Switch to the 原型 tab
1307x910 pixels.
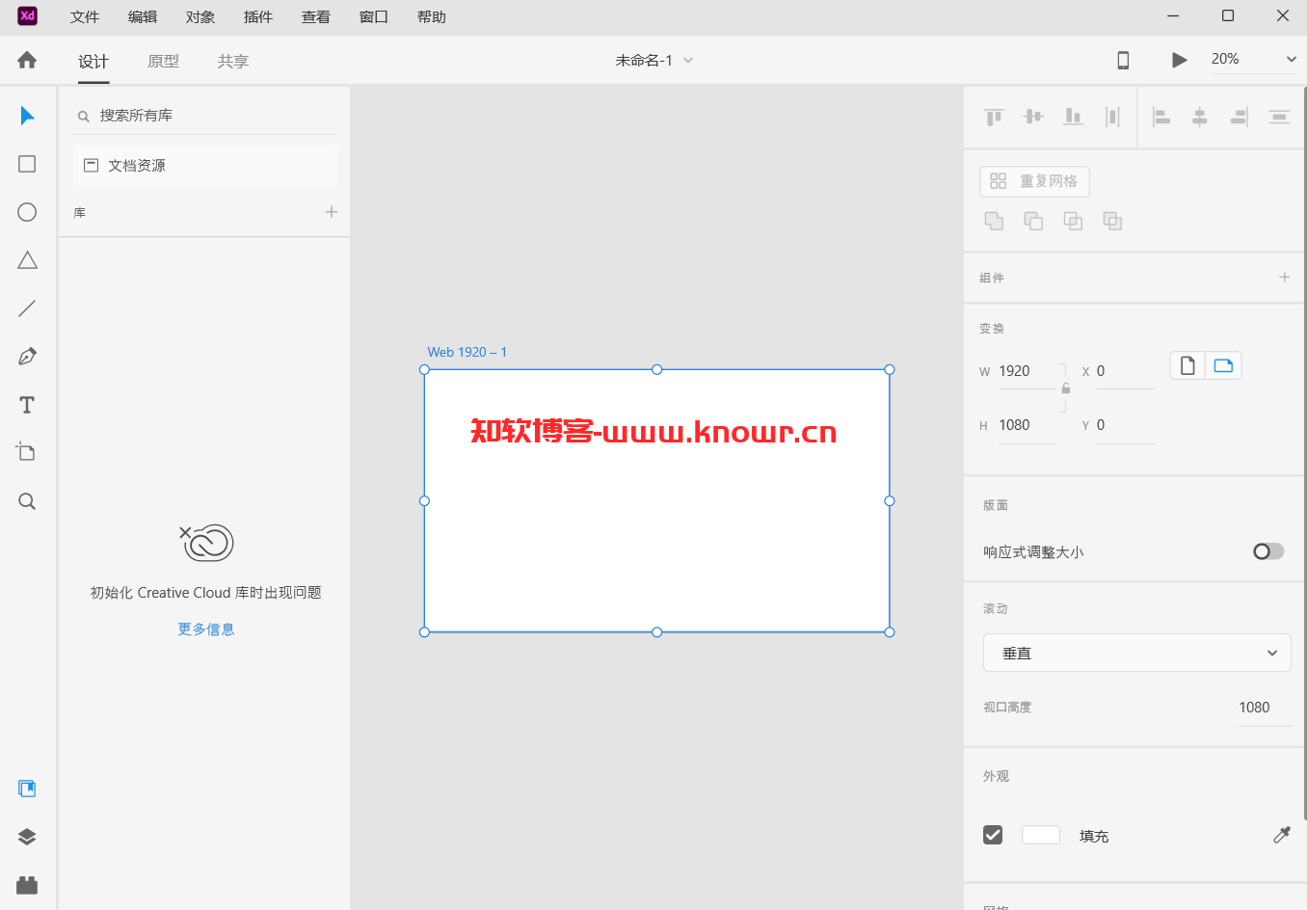(163, 61)
